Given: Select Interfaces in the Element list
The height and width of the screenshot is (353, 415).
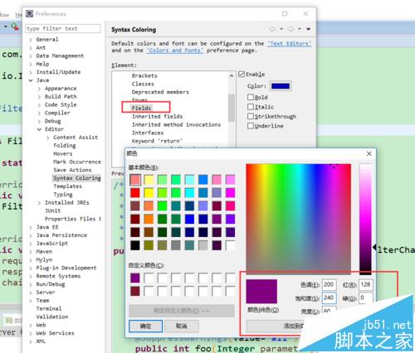Looking at the screenshot, I should tap(148, 133).
